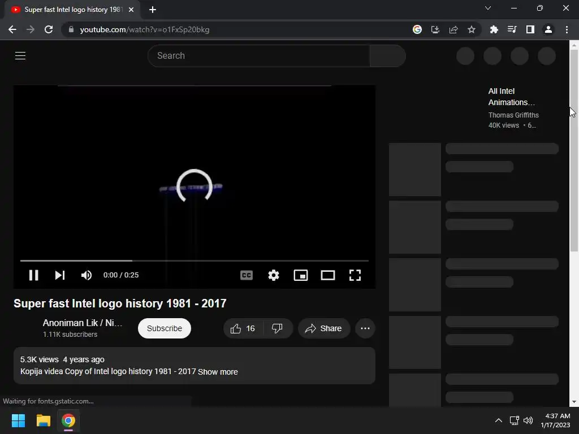The height and width of the screenshot is (434, 579).
Task: Reload the current page
Action: click(x=49, y=29)
